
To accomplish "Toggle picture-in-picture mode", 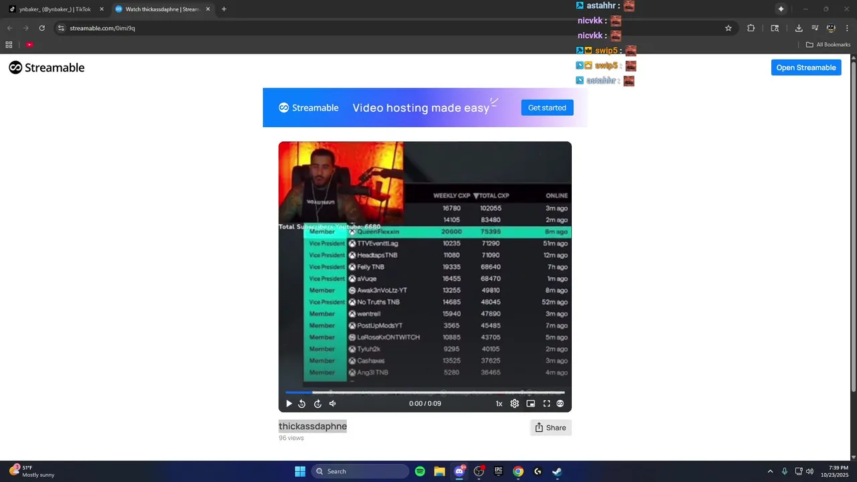I will 531,404.
